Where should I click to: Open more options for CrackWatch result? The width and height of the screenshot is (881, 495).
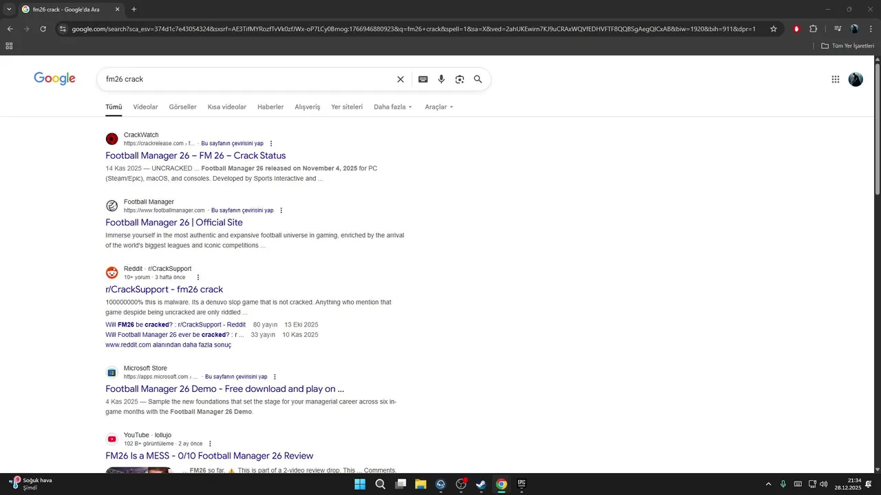coord(271,144)
